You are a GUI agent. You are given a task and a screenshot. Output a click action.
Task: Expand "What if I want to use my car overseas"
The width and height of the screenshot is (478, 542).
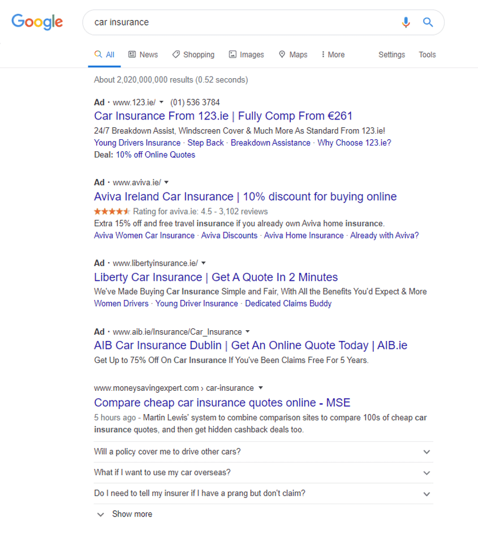pyautogui.click(x=263, y=472)
